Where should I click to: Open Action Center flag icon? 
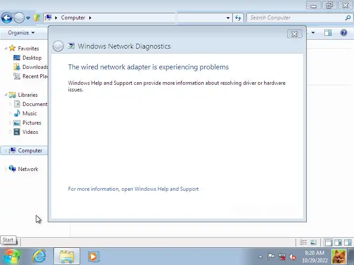[x=271, y=257]
